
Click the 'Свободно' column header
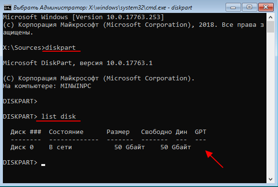click(157, 132)
